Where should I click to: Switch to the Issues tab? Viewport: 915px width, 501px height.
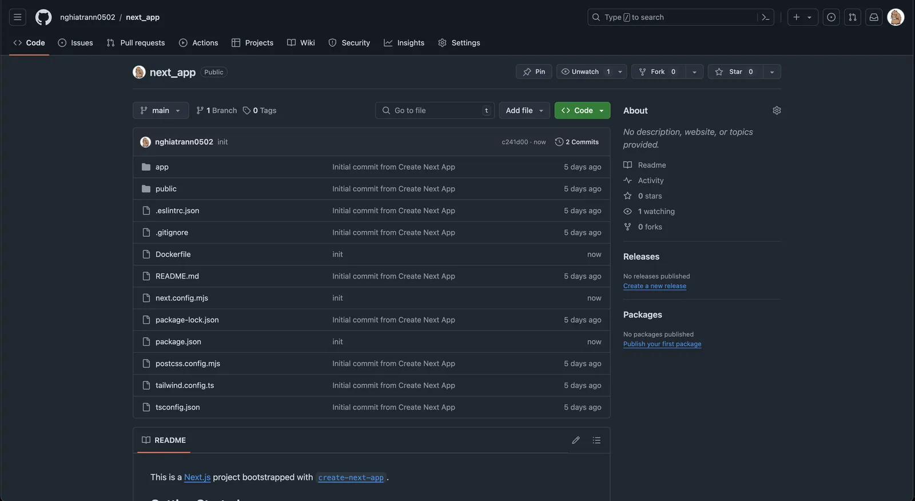(75, 43)
